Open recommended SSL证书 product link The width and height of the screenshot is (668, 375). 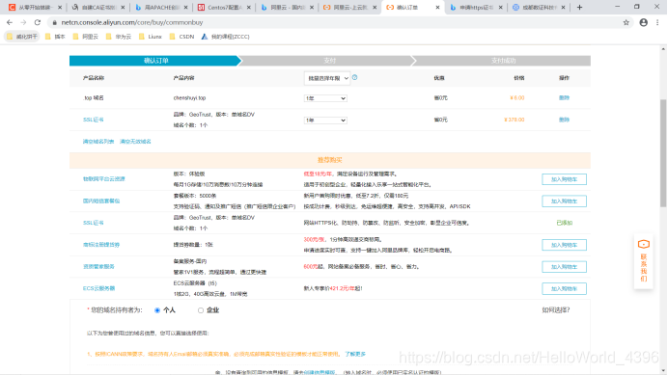click(x=94, y=223)
